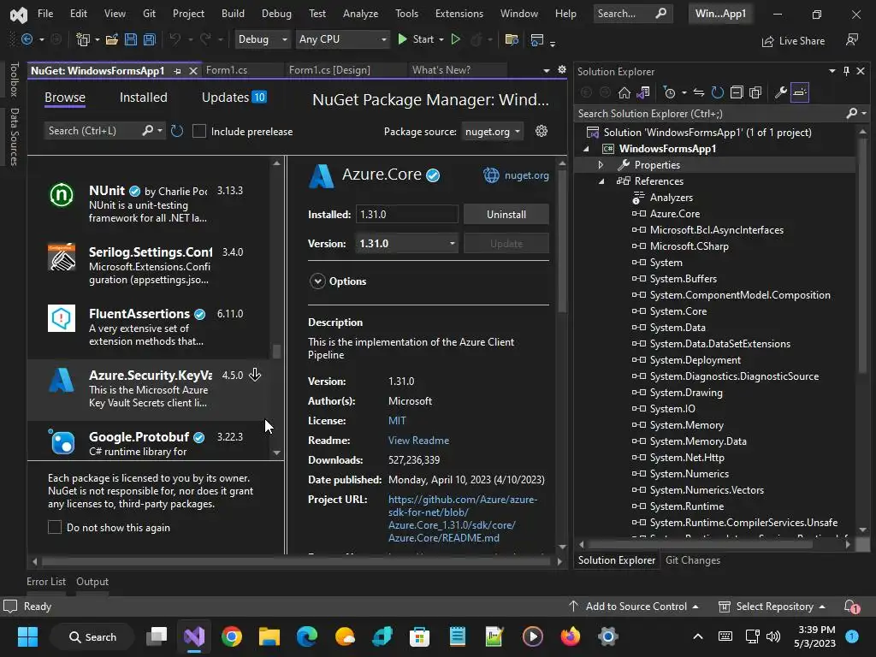Click the notifications bell in status bar

point(851,607)
